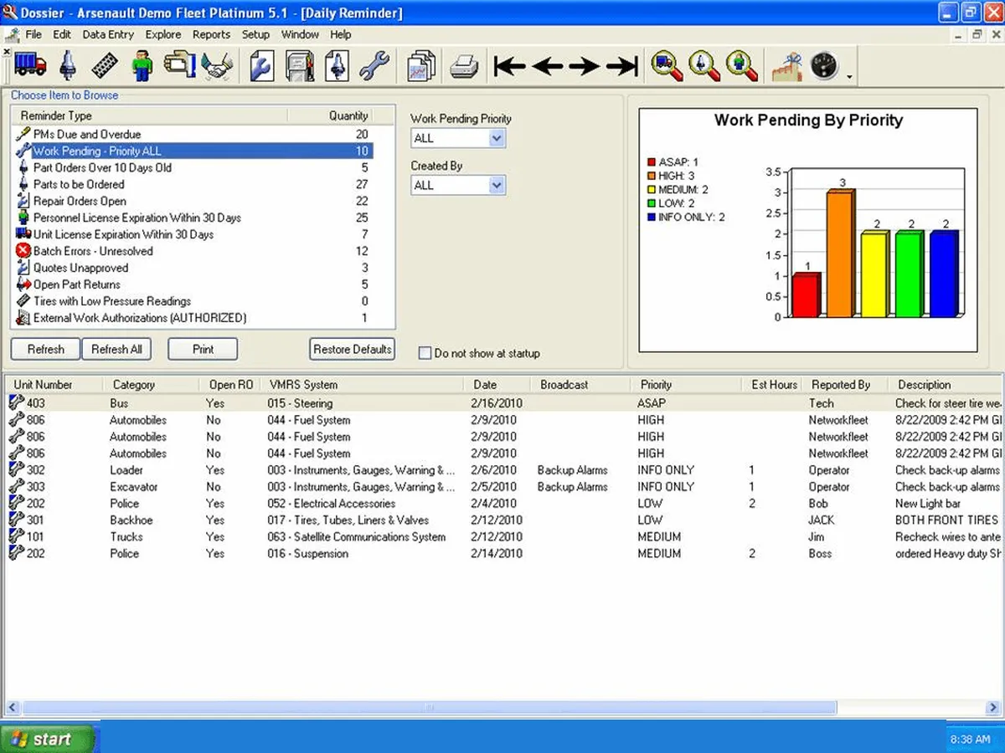
Task: Expand the Created By dropdown
Action: (497, 185)
